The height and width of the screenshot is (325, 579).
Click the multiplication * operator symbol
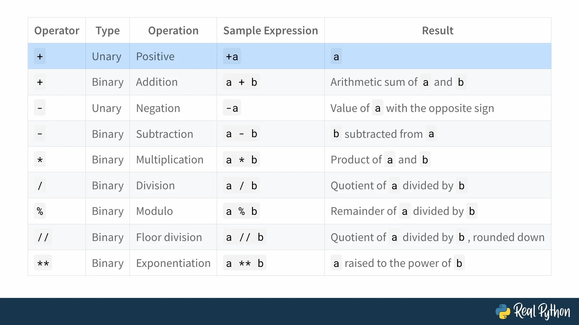[40, 160]
